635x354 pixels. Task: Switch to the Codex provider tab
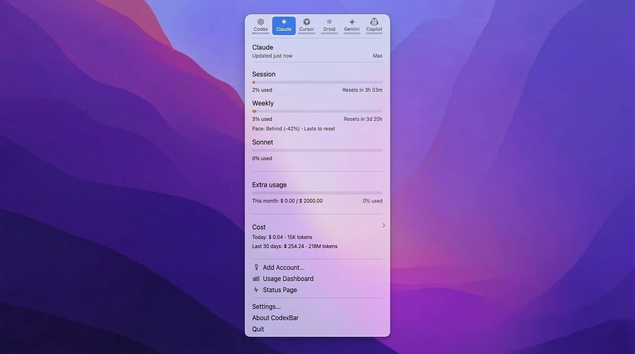point(261,26)
